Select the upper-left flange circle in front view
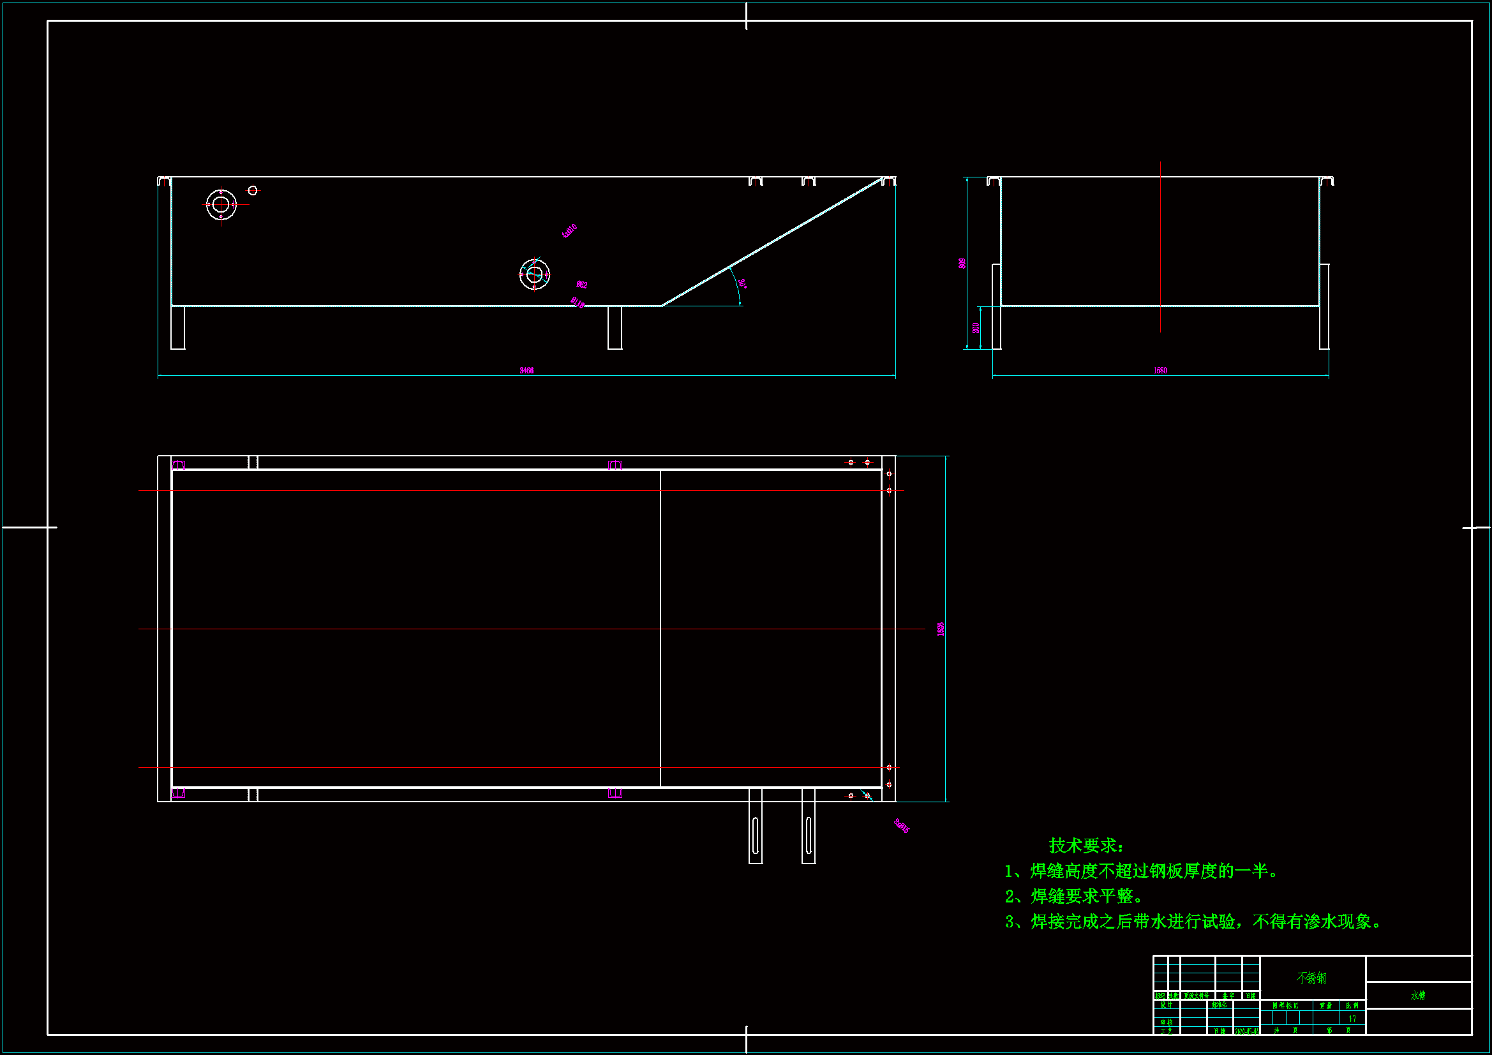This screenshot has height=1055, width=1492. pos(221,205)
